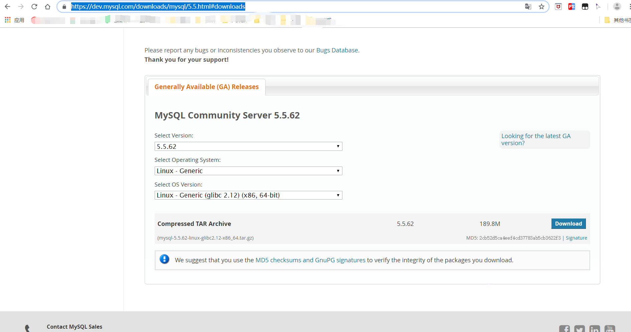631x332 pixels.
Task: Open the black mask extension icon
Action: pos(585,7)
